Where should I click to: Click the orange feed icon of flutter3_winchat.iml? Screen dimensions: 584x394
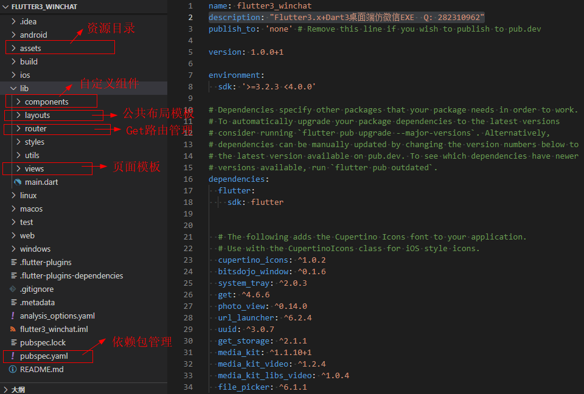tap(13, 329)
